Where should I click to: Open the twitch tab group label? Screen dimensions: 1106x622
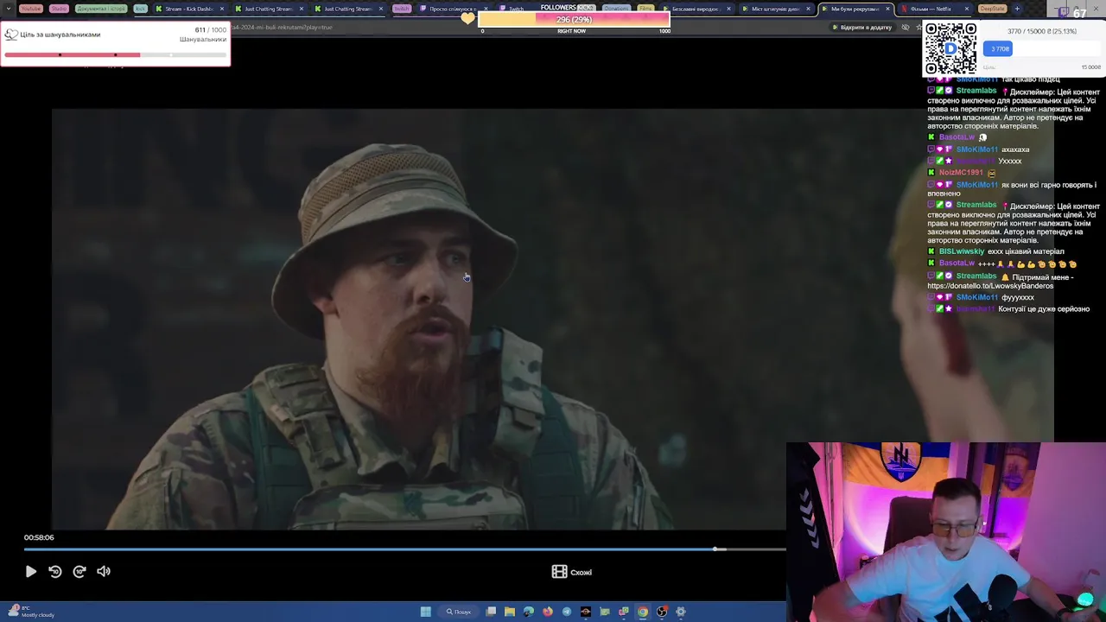402,9
